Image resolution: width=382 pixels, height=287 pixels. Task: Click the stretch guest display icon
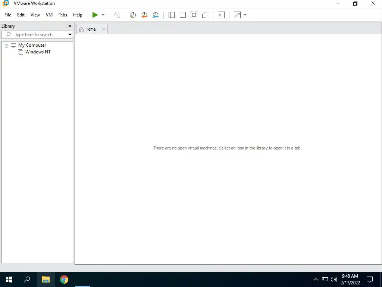(237, 15)
